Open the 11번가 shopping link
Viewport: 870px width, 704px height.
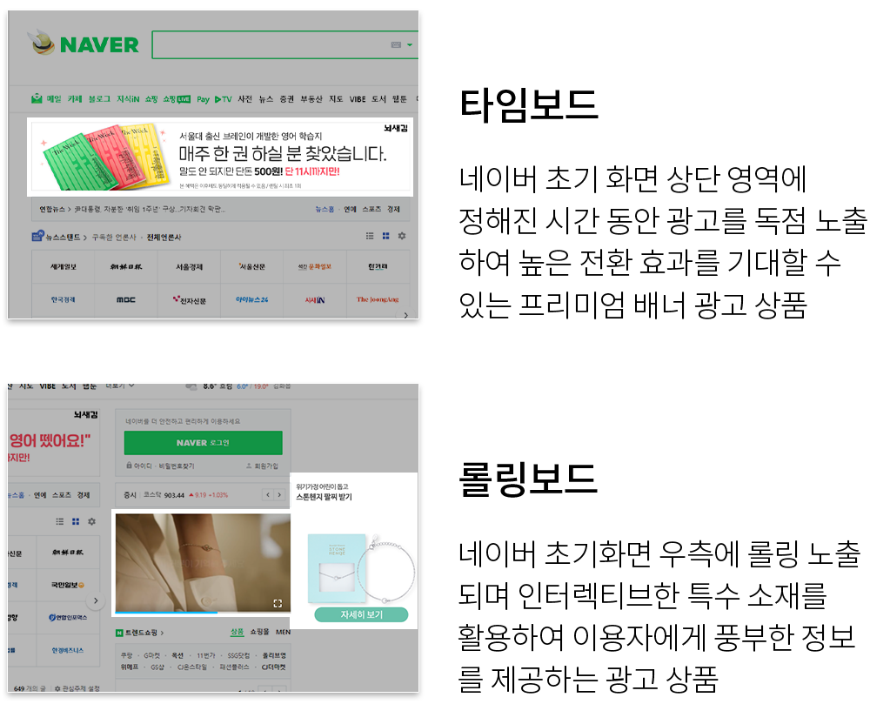point(205,656)
